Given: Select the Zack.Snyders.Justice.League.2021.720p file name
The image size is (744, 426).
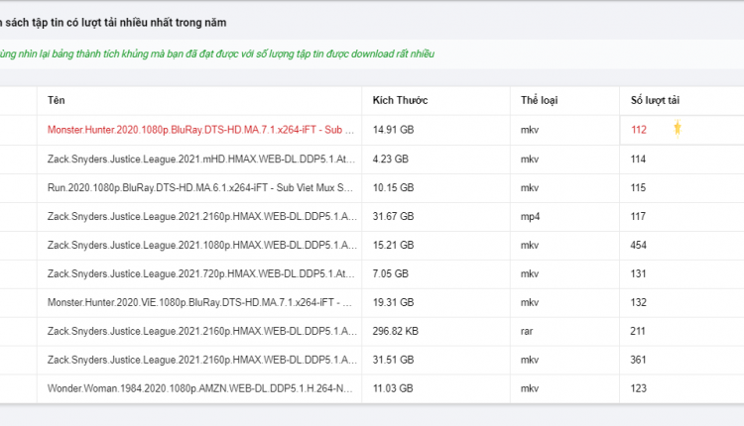Looking at the screenshot, I should (201, 273).
